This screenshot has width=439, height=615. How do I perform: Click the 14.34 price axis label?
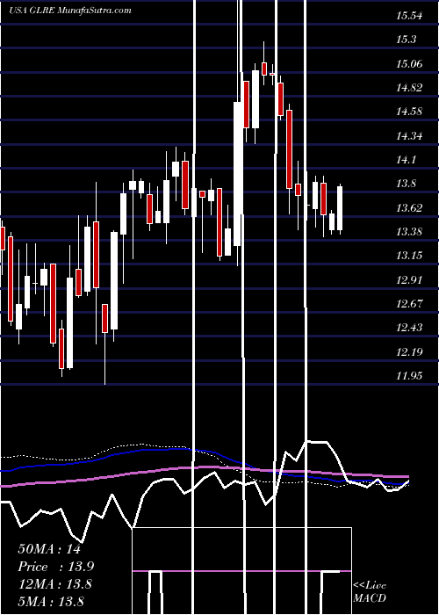click(x=409, y=136)
